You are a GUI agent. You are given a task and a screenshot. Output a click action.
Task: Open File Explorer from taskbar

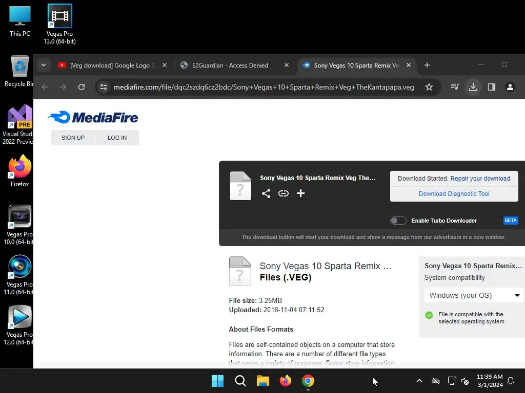tap(263, 381)
